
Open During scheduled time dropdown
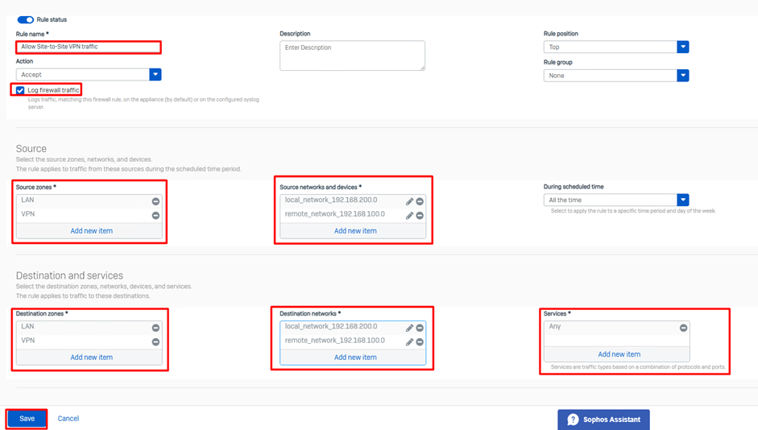tap(683, 200)
